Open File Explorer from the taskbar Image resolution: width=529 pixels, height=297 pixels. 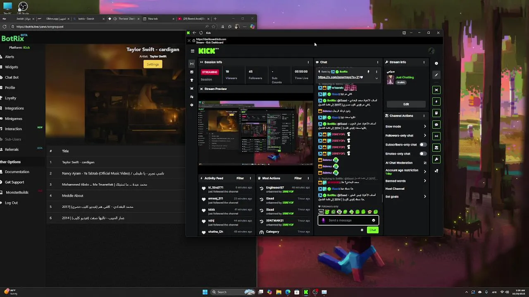[279, 292]
